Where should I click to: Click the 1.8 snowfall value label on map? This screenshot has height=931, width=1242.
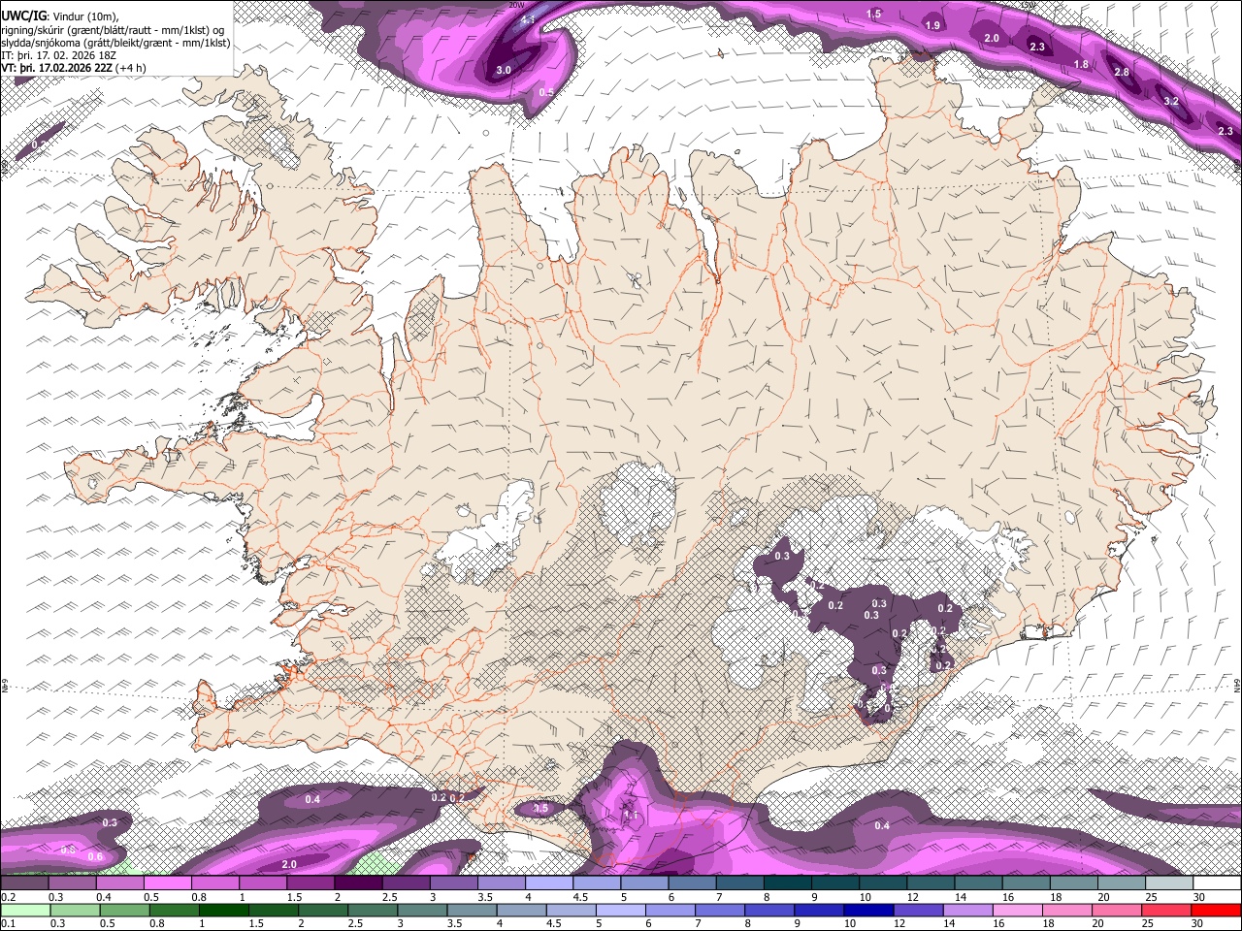[x=1081, y=64]
